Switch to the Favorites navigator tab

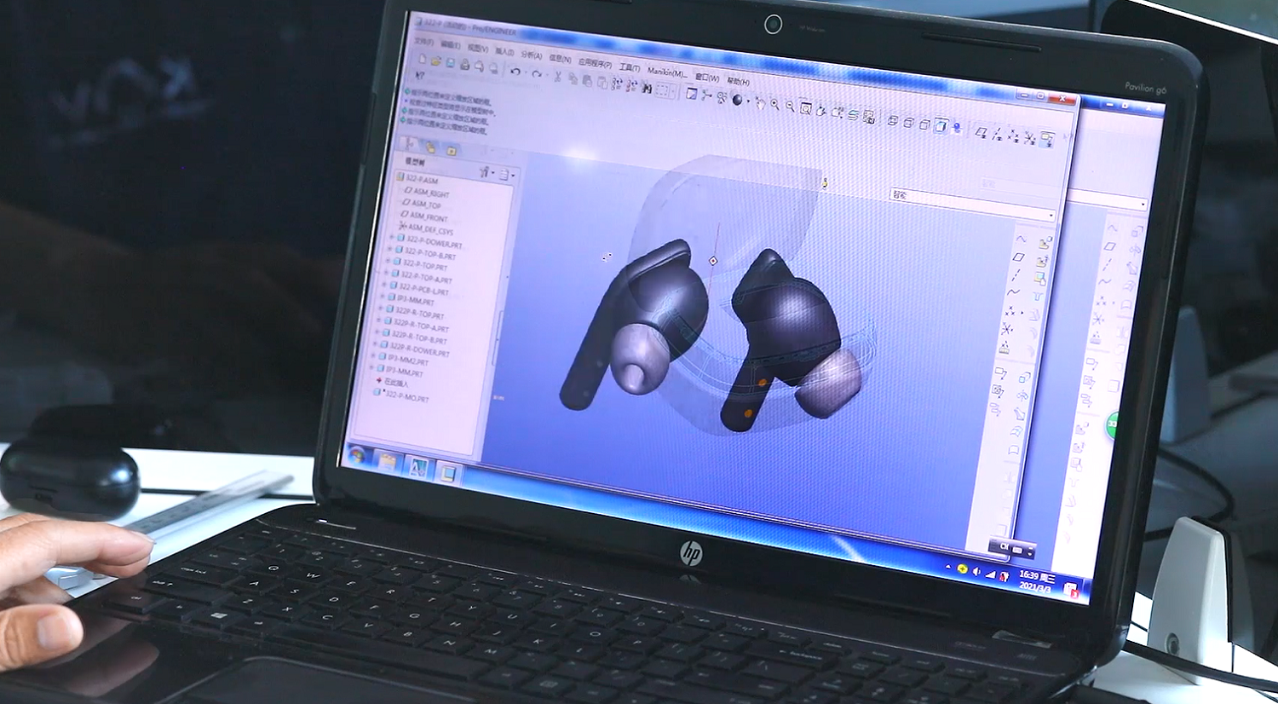point(451,151)
